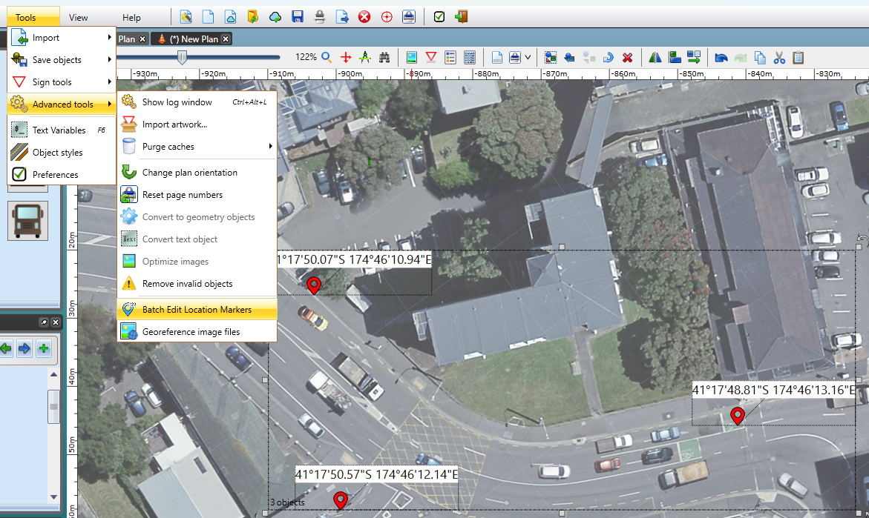Click the zoom slider handle
This screenshot has width=869, height=518.
[182, 57]
